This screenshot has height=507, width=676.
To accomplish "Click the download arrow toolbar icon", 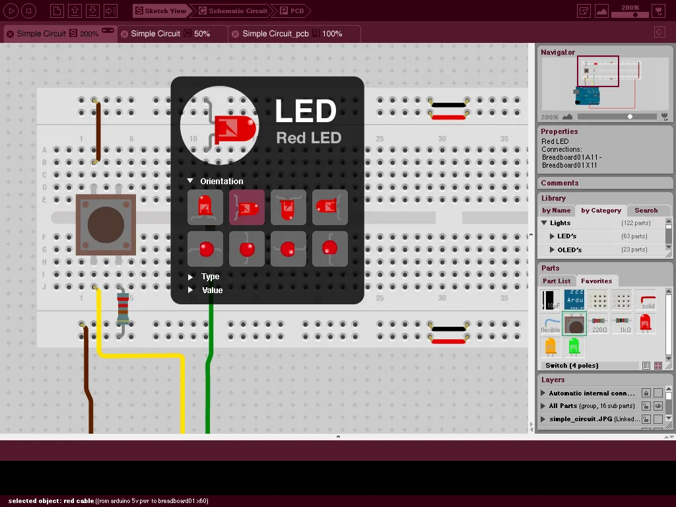I will point(92,11).
